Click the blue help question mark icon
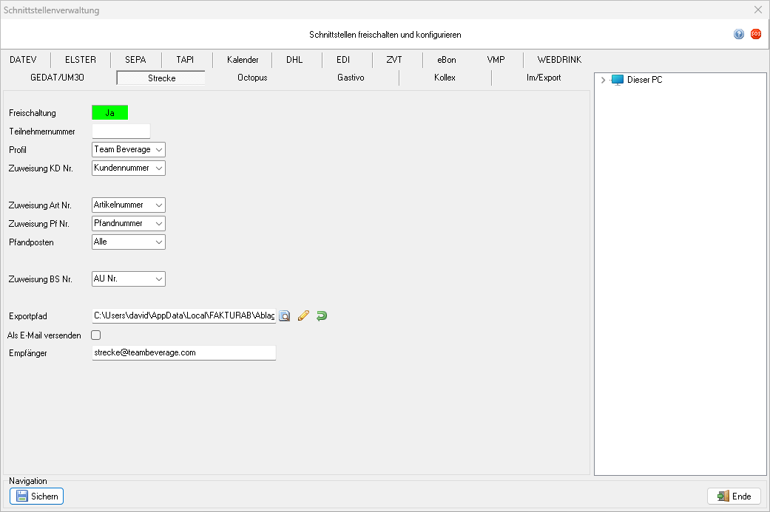 [x=738, y=34]
